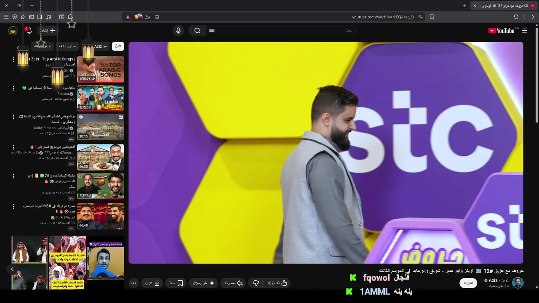
Task: Open the Qalby Etmaan episode 23 thumbnail
Action: [x=100, y=127]
